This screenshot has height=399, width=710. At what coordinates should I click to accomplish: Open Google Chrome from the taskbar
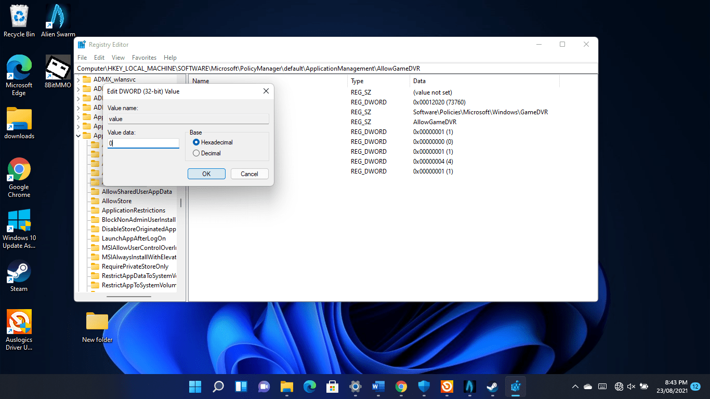click(401, 387)
